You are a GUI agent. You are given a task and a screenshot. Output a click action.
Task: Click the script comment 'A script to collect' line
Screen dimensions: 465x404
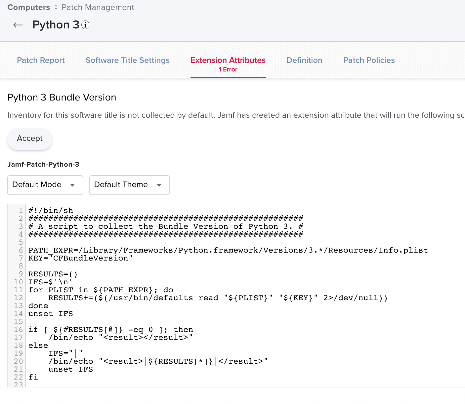click(x=166, y=226)
